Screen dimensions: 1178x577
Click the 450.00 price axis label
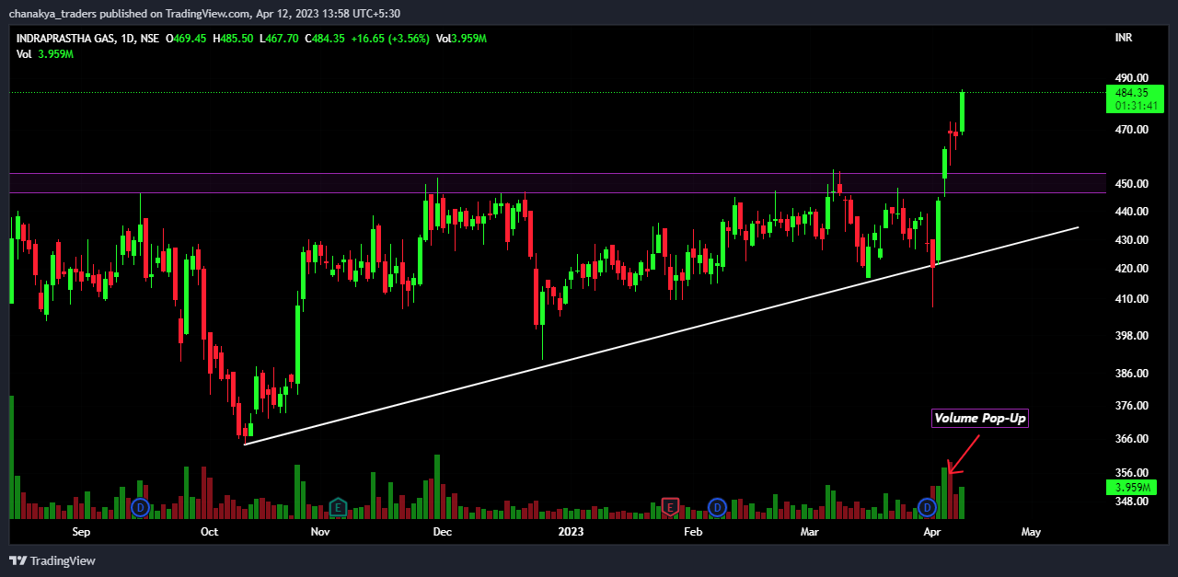1131,184
